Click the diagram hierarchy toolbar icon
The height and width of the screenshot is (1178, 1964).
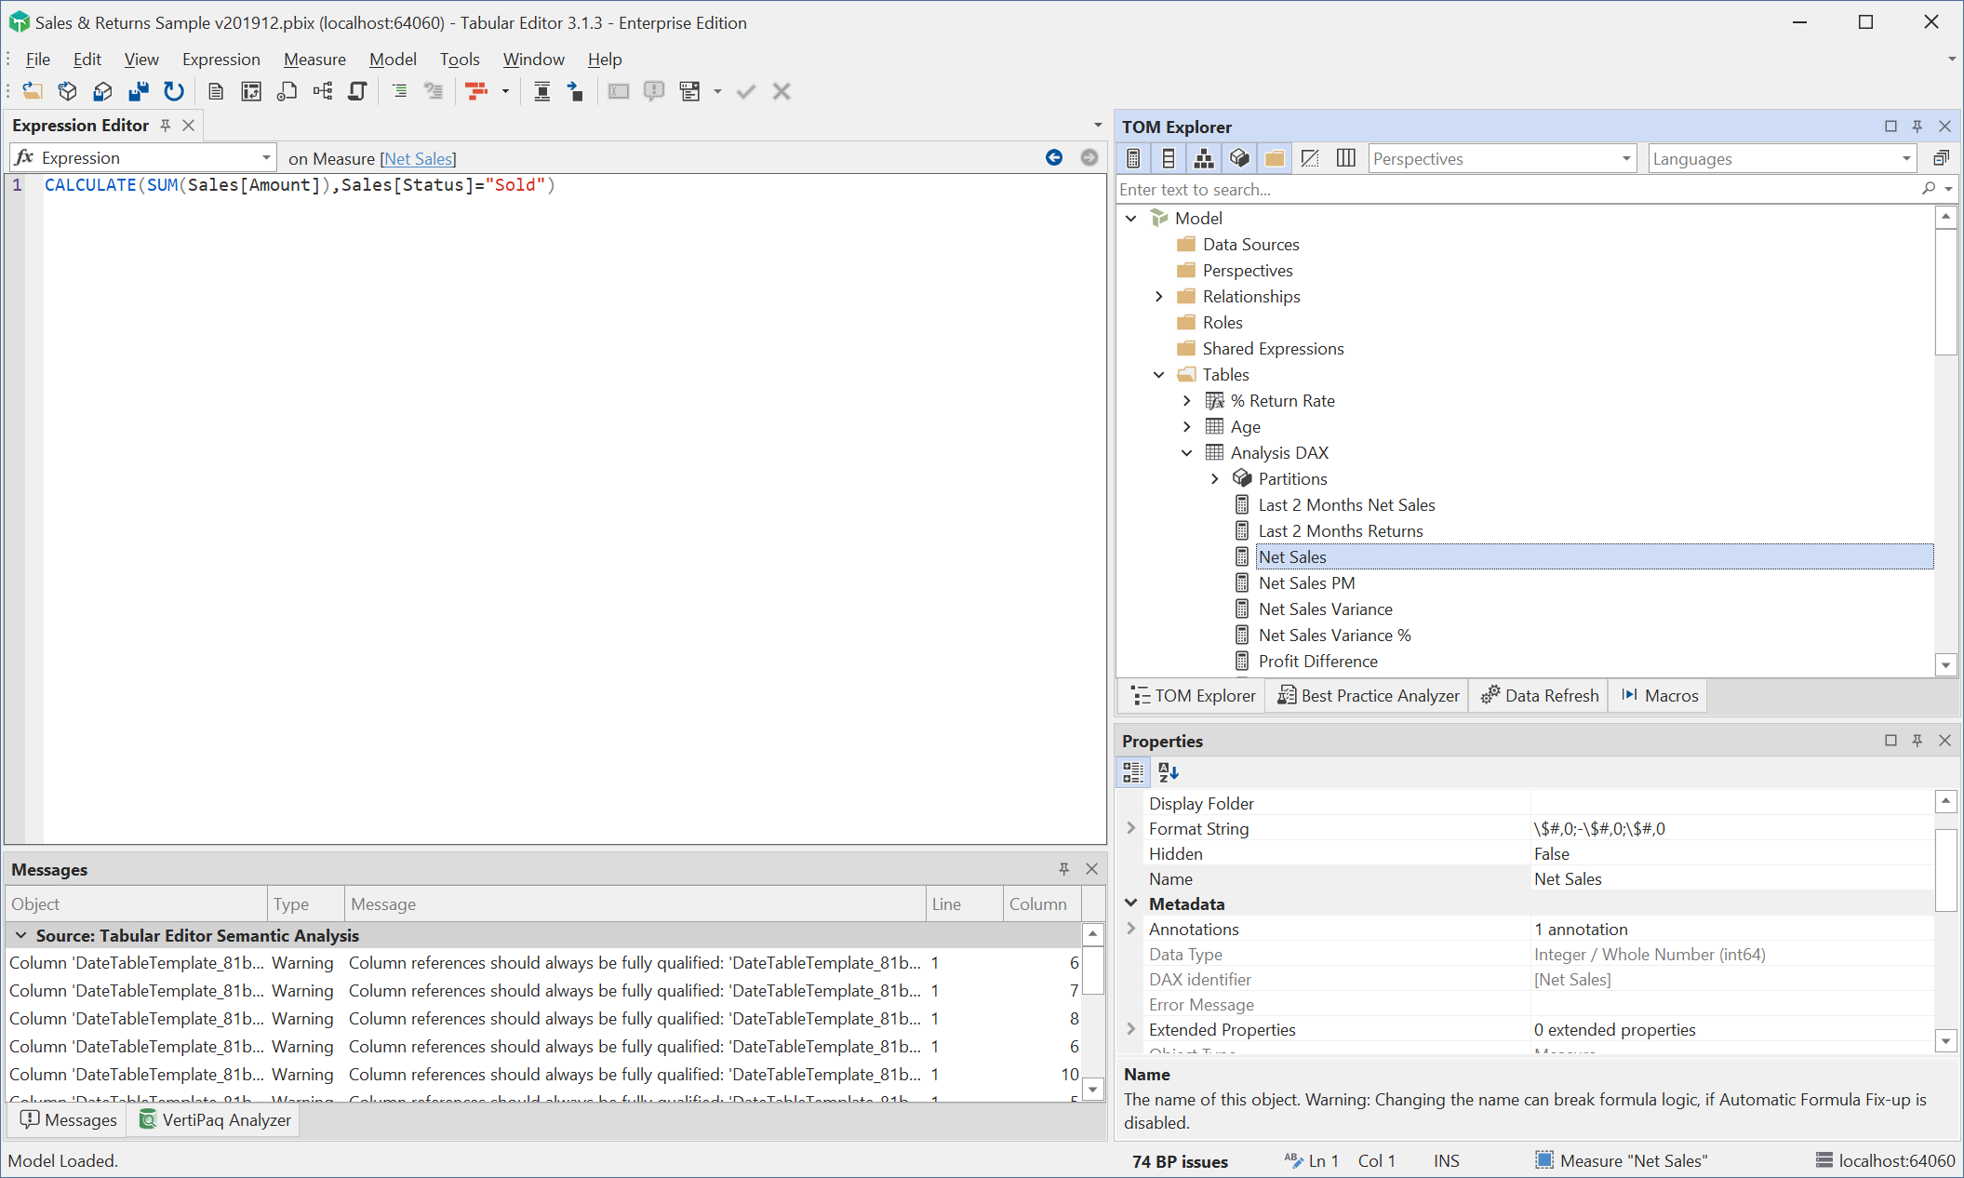click(x=323, y=91)
